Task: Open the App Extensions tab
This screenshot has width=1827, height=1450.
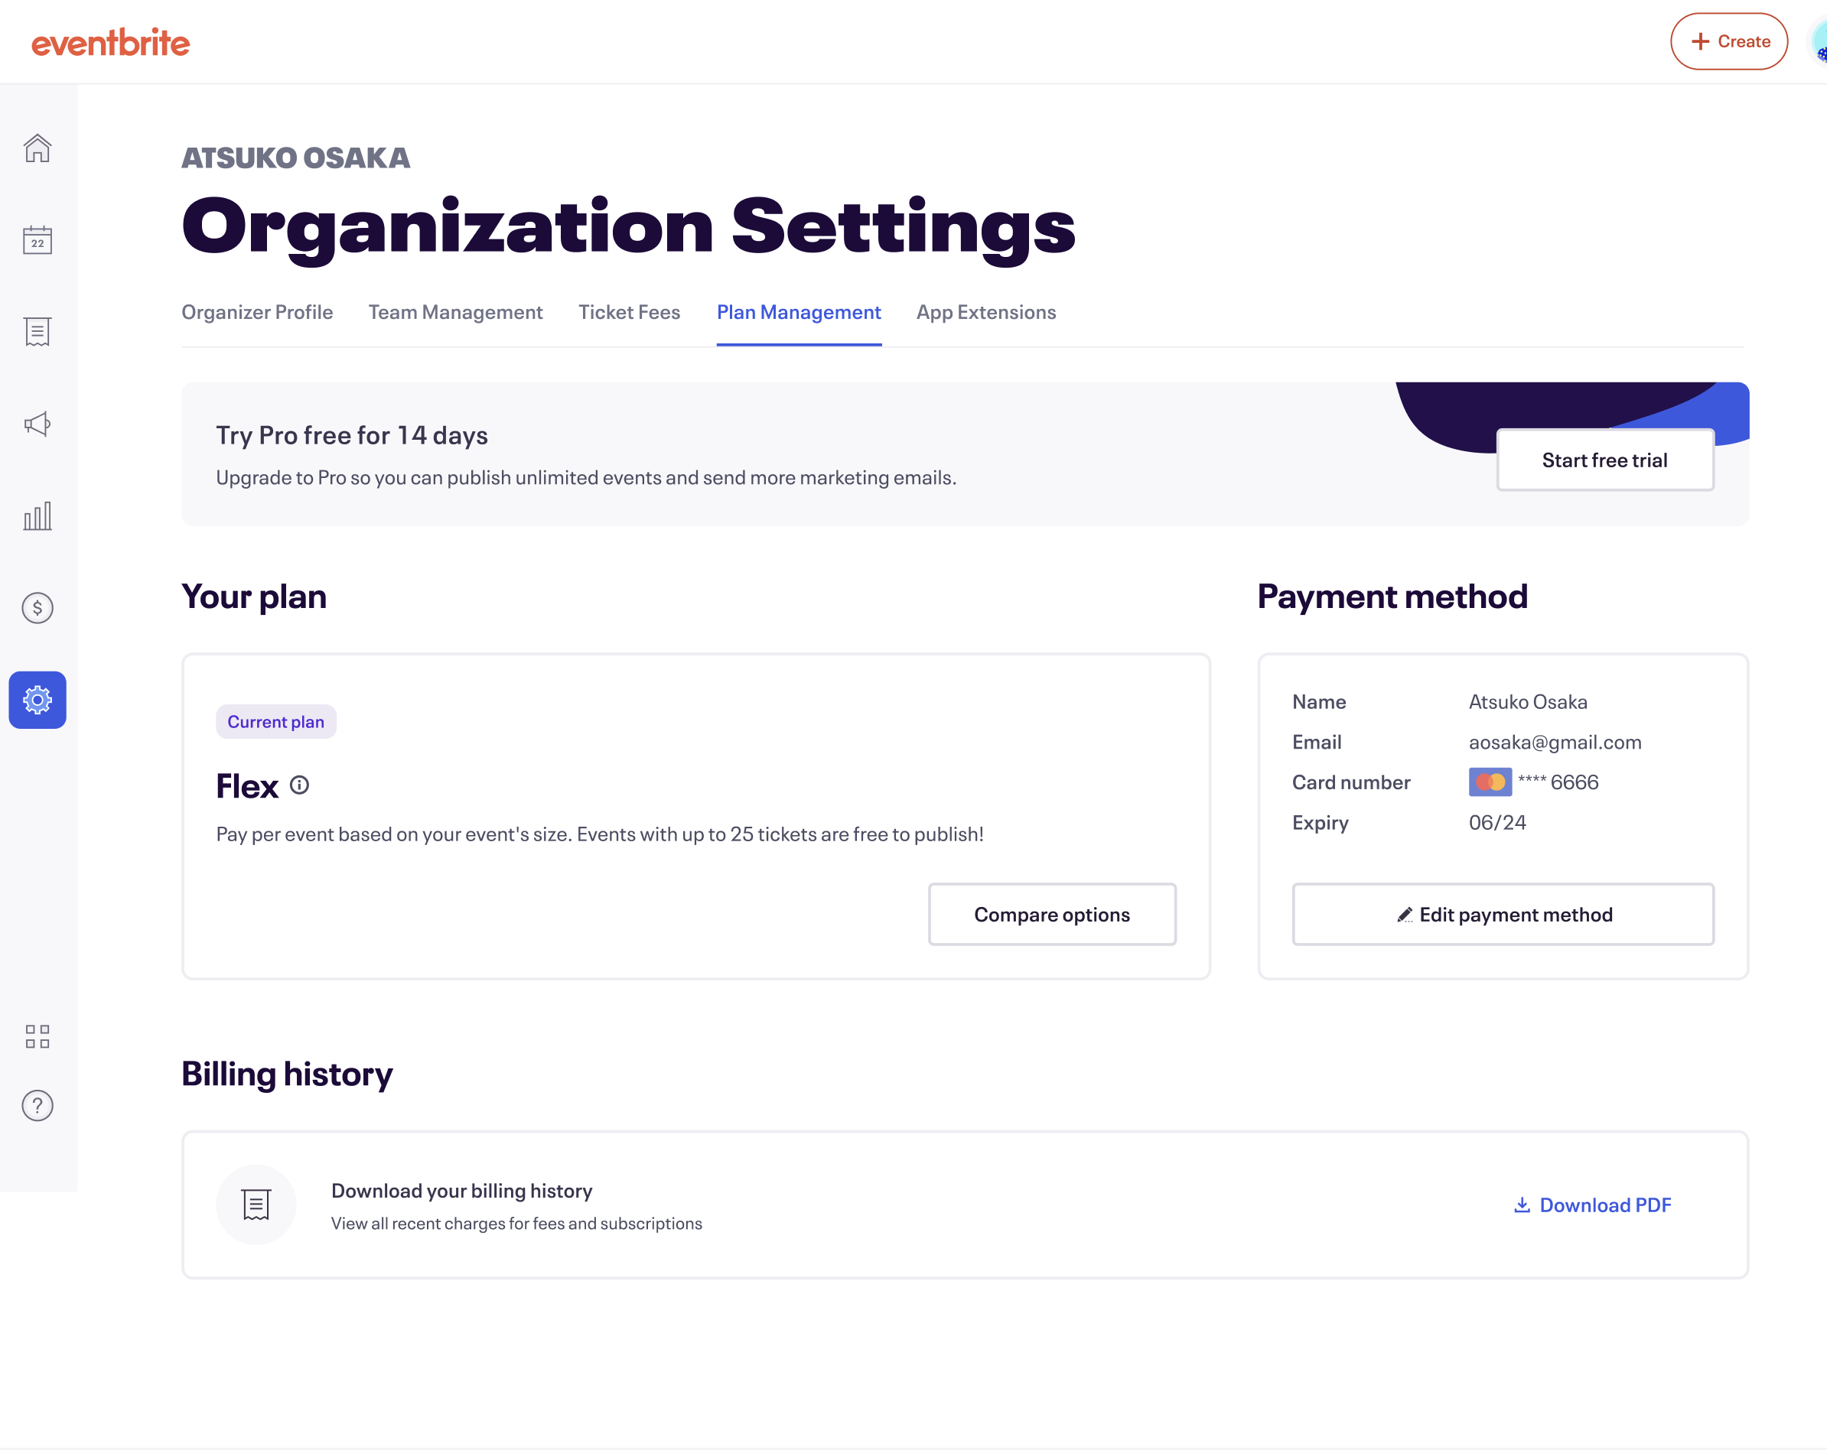Action: 985,313
